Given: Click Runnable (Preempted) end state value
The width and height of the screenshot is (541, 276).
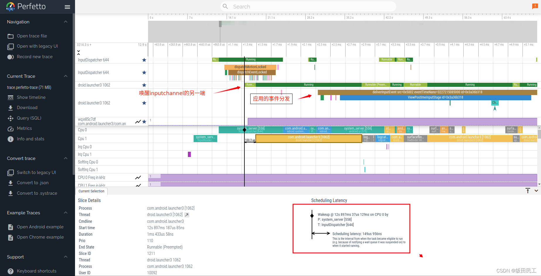Looking at the screenshot, I should click(x=165, y=247).
